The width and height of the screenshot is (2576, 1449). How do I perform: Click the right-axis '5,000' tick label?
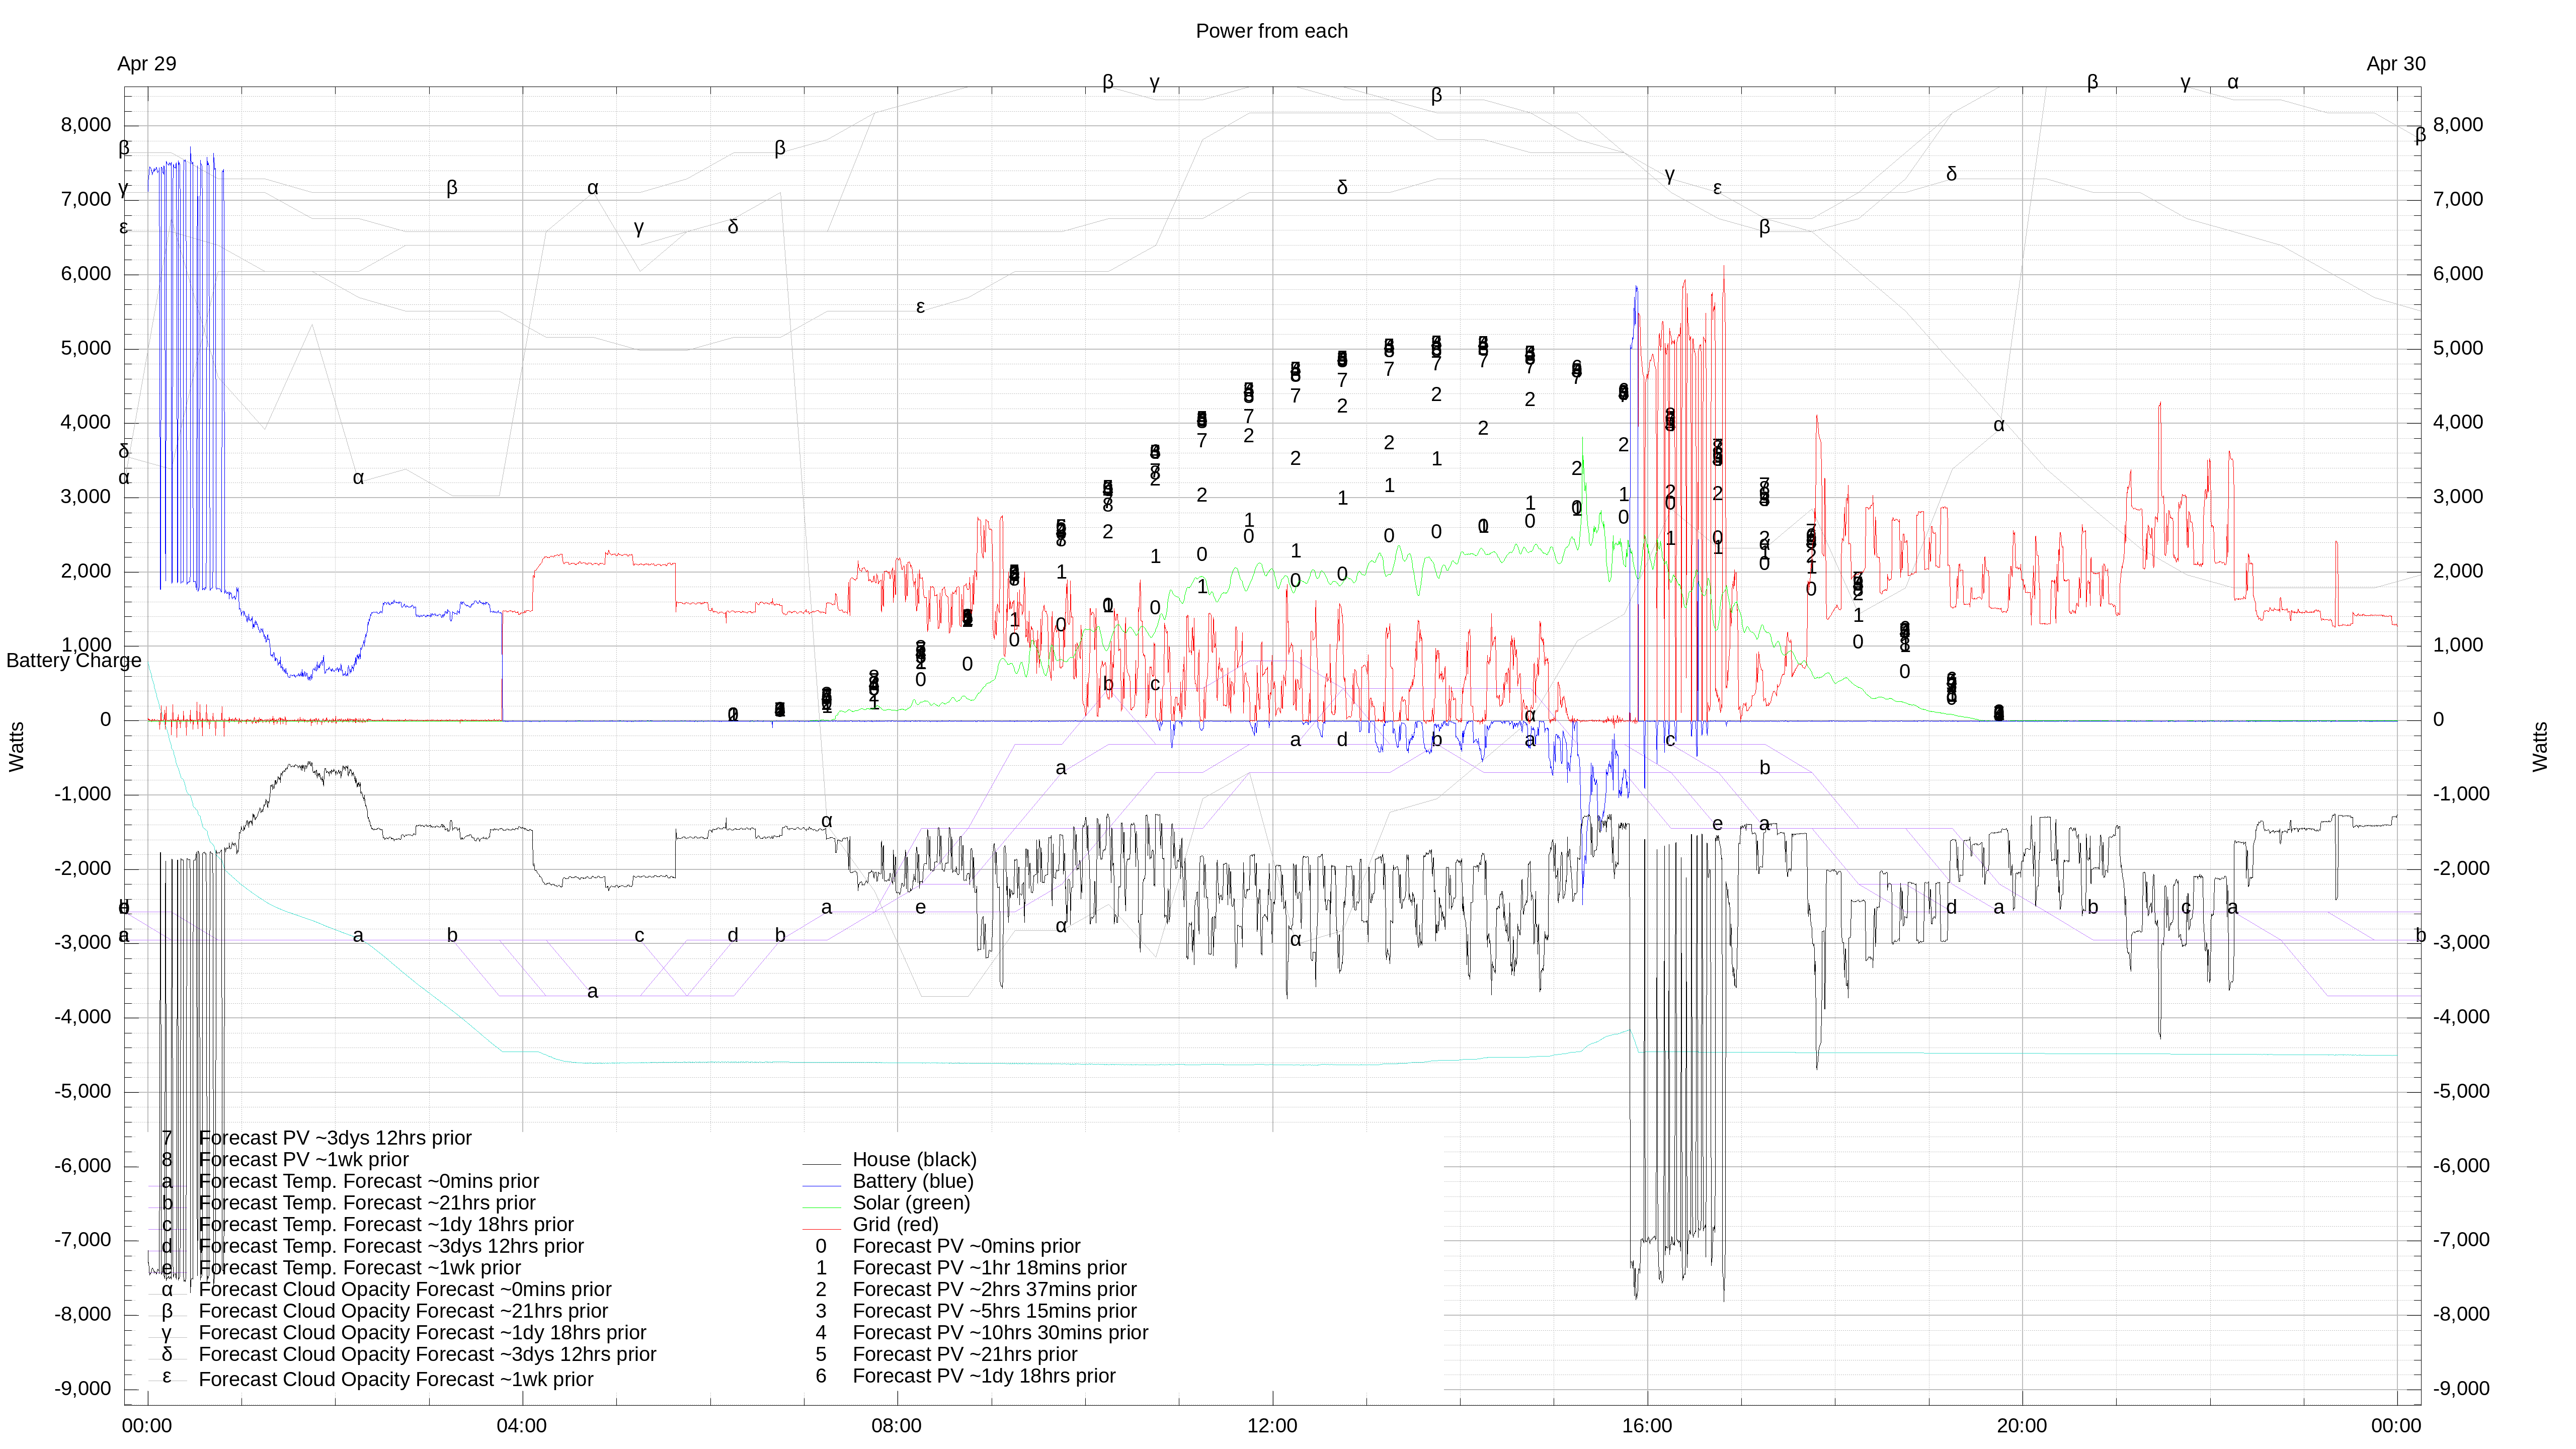point(2458,348)
